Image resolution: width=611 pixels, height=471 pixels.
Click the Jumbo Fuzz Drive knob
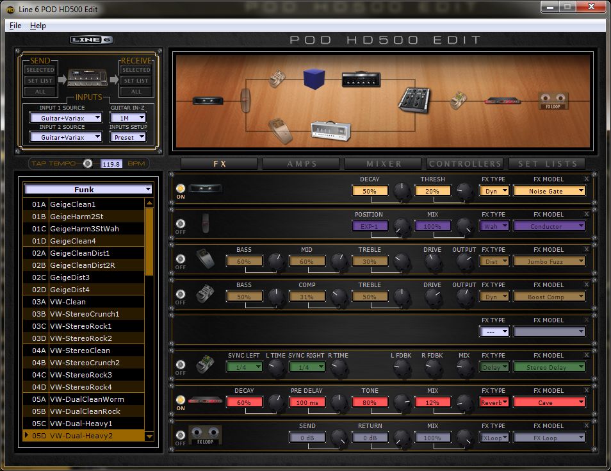click(x=433, y=261)
